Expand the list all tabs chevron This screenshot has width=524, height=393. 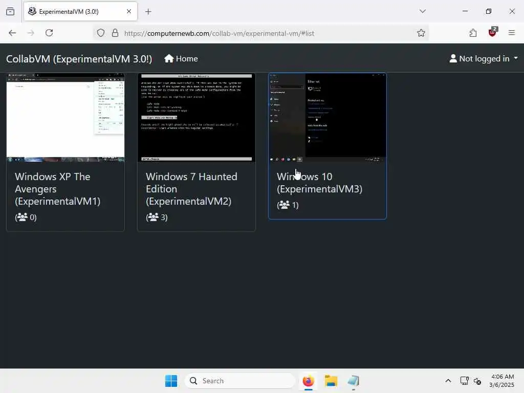[x=423, y=11]
